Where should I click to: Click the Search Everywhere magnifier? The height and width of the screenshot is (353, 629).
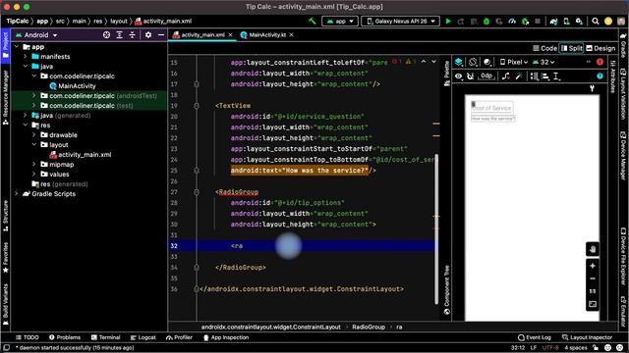tap(596, 22)
